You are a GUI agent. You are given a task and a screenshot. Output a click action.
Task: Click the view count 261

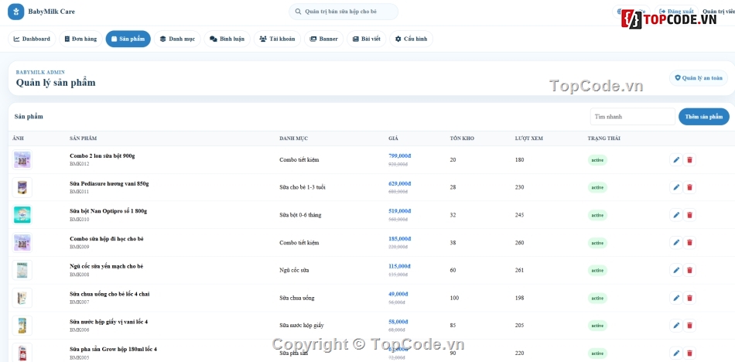(x=519, y=270)
